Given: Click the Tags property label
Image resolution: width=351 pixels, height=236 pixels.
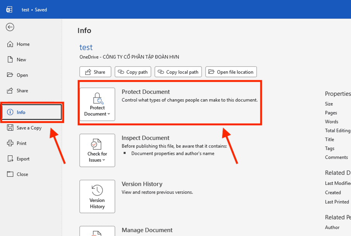Looking at the screenshot, I should click(x=330, y=148).
